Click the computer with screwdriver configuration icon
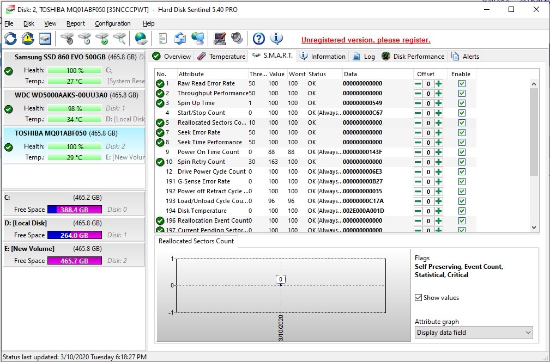The height and width of the screenshot is (362, 550). point(220,39)
